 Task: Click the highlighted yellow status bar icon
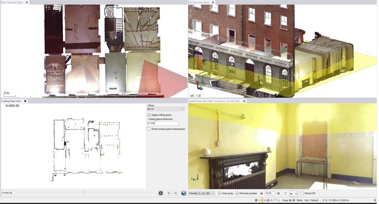262,200
